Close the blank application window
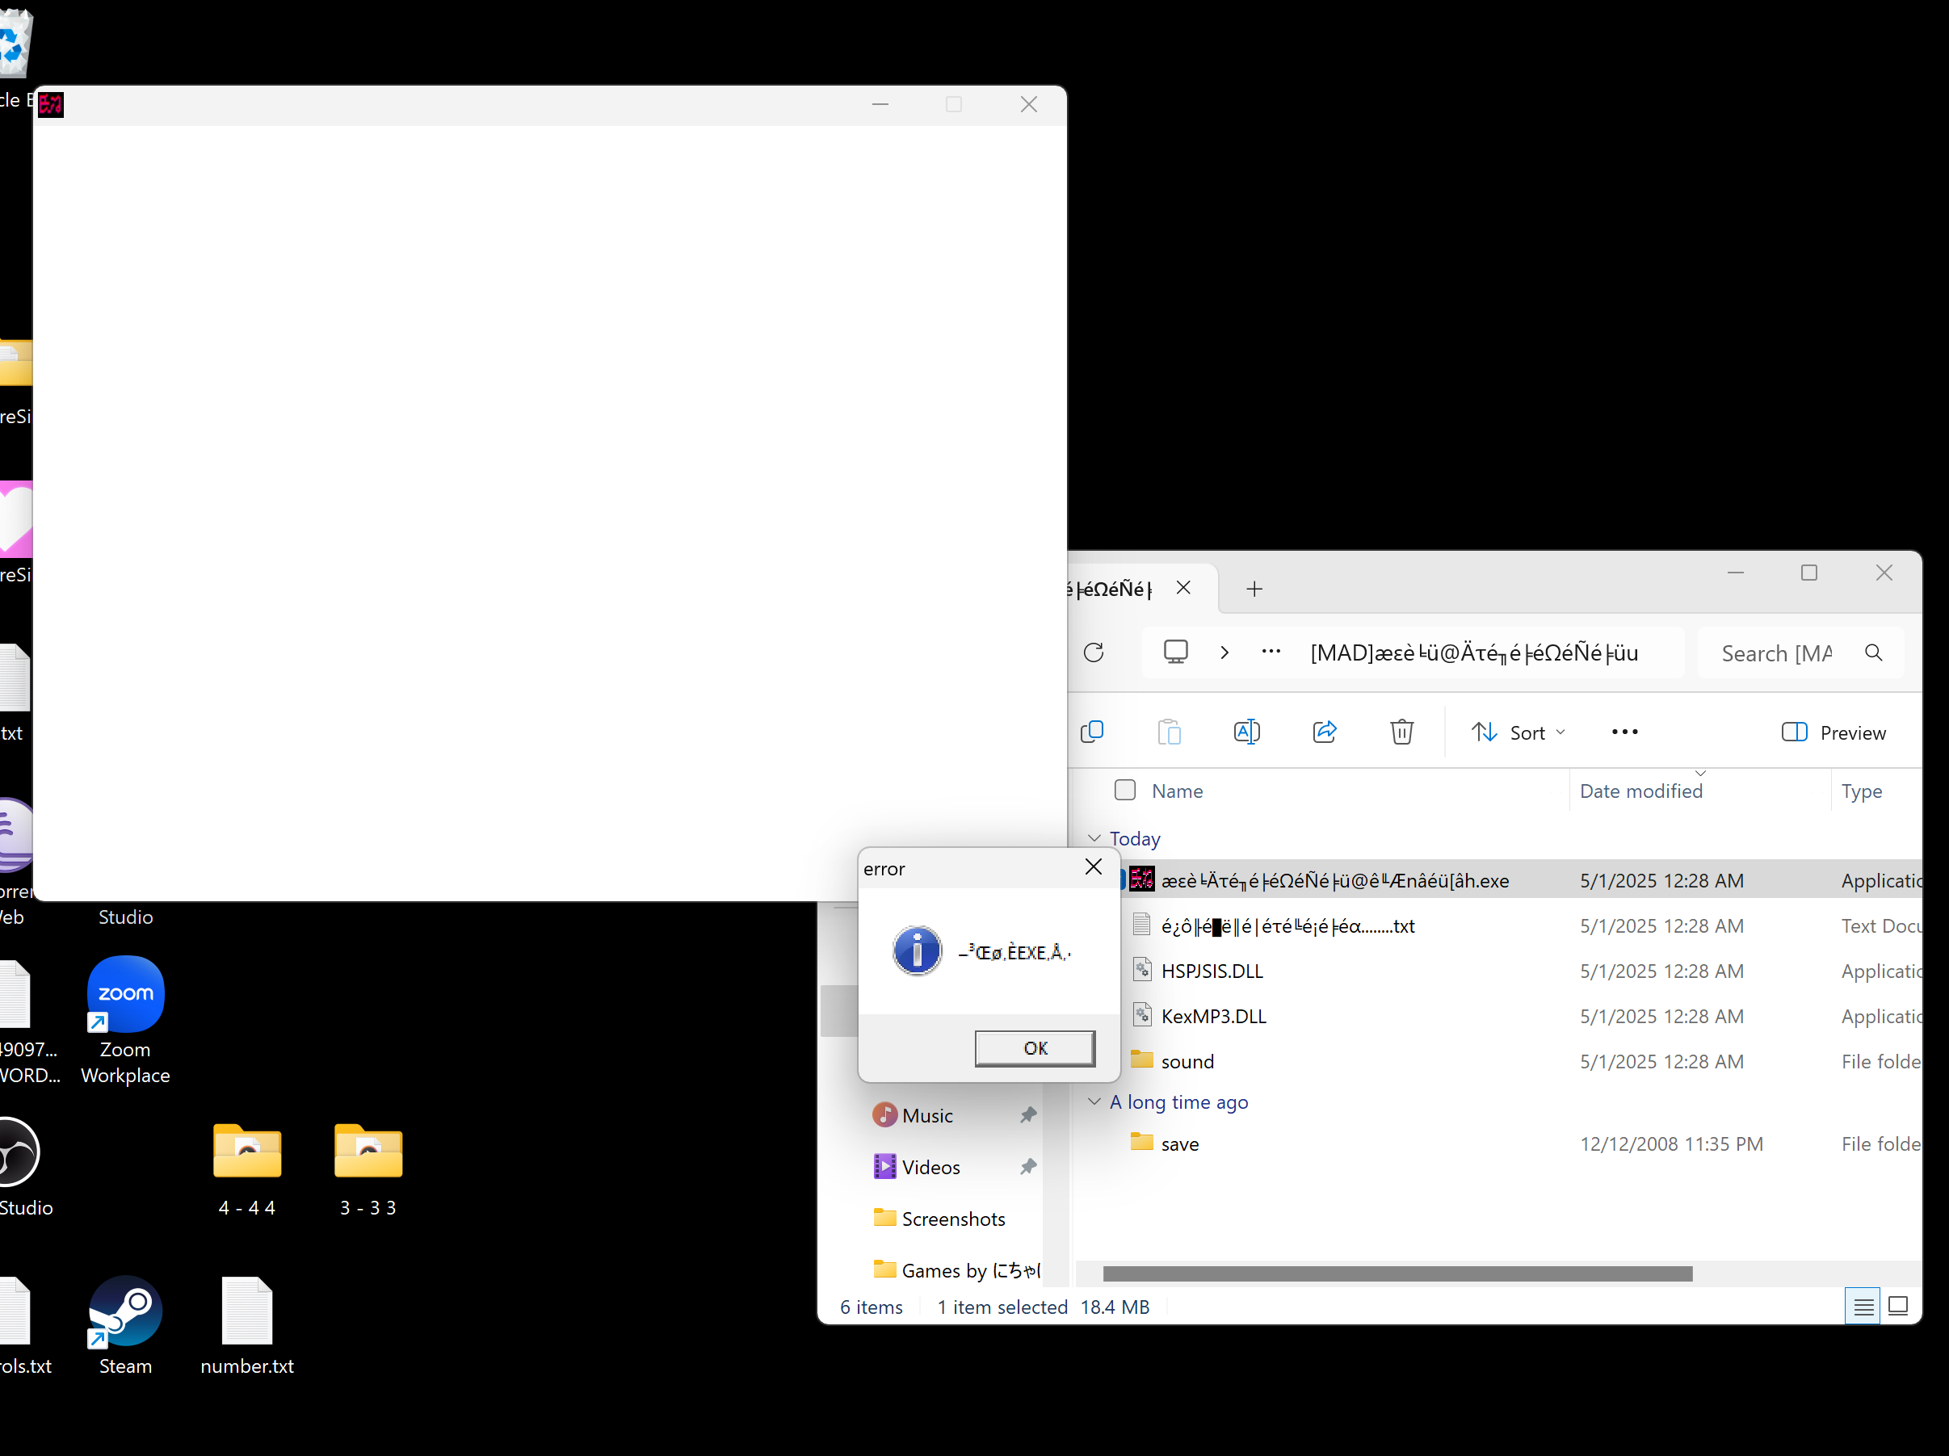The image size is (1949, 1456). click(x=1028, y=104)
